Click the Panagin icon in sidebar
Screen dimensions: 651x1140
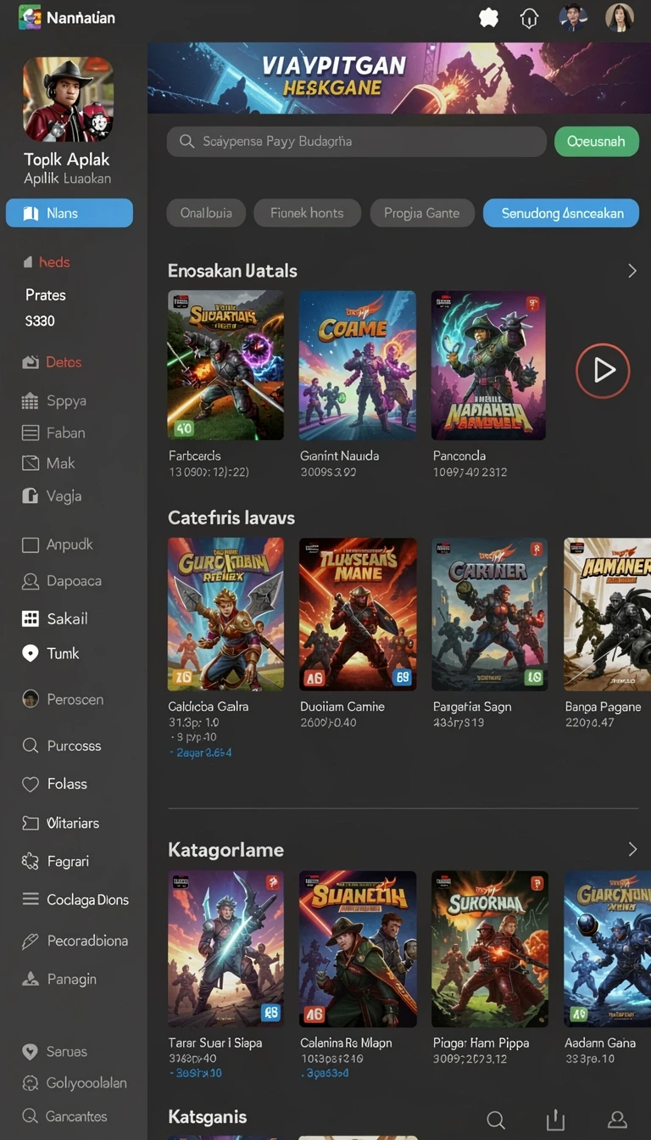tap(31, 979)
